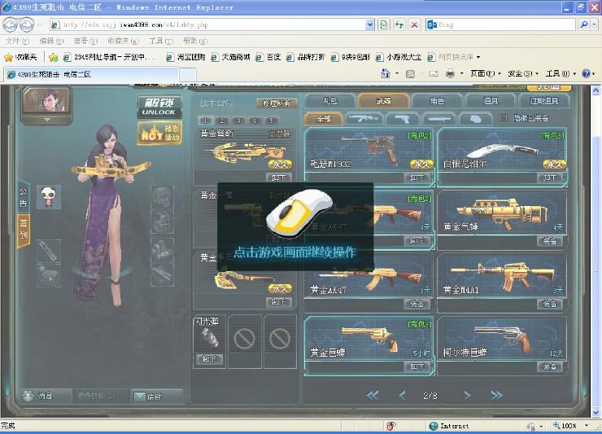Click the Bing search magnifier icon
The height and width of the screenshot is (434, 602).
pos(583,24)
